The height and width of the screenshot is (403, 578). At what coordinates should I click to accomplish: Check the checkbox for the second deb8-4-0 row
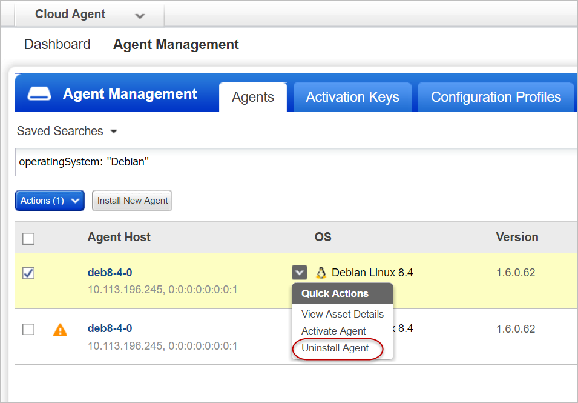tap(28, 329)
